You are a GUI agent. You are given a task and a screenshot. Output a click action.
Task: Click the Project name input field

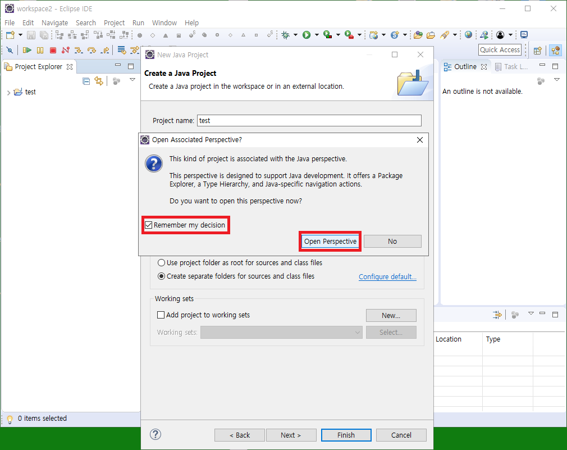click(x=309, y=120)
